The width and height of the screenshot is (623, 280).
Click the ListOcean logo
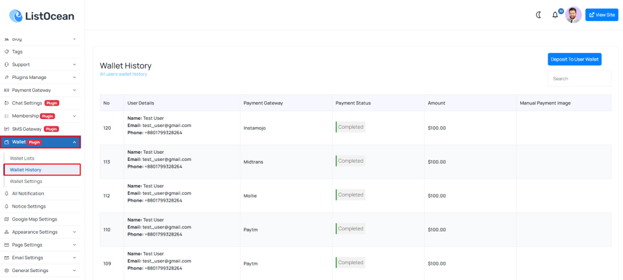tap(42, 16)
